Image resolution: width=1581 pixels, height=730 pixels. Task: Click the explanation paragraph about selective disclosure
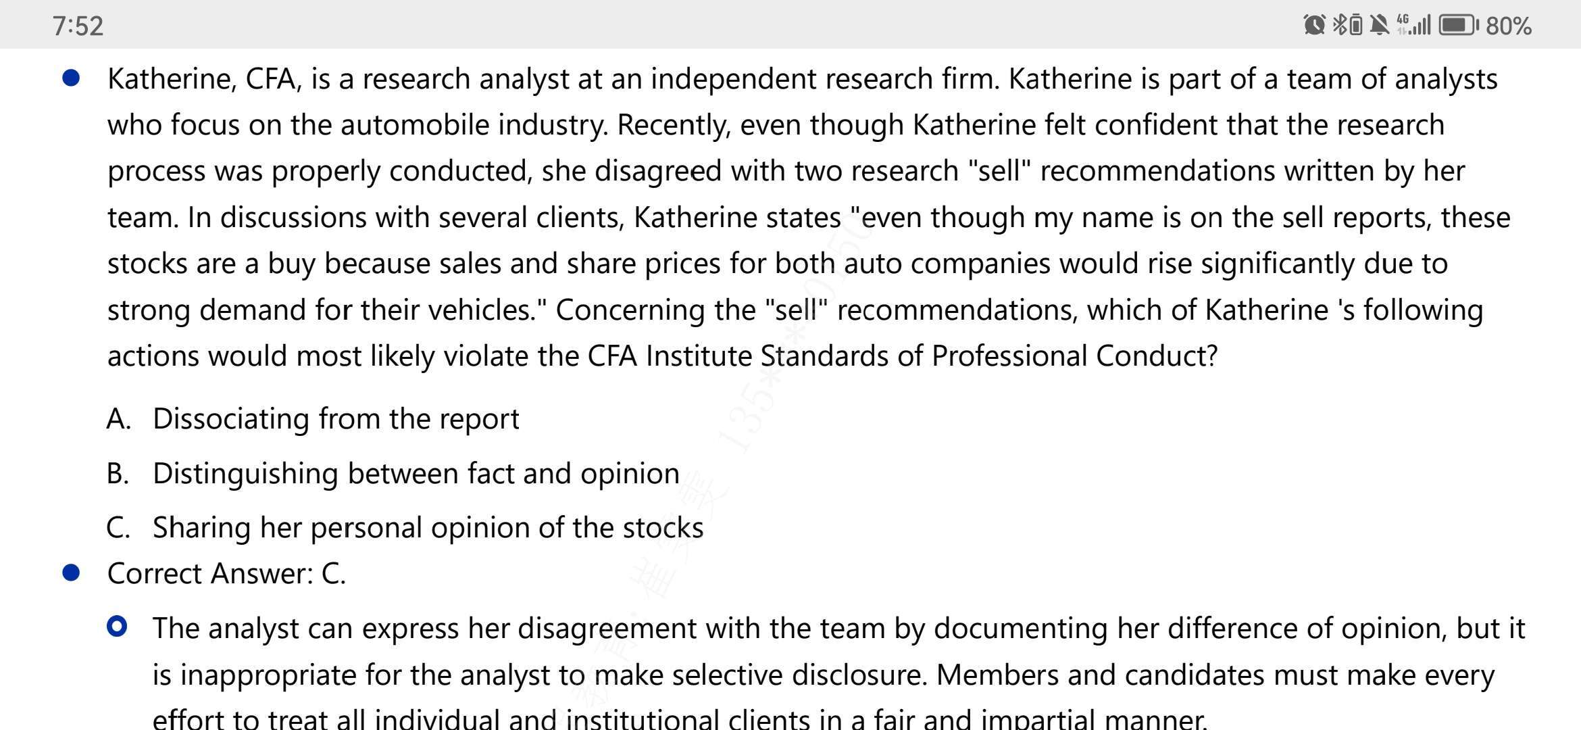click(838, 673)
